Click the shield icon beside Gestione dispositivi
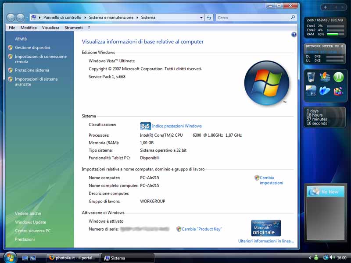351x263 pixels. (x=10, y=47)
